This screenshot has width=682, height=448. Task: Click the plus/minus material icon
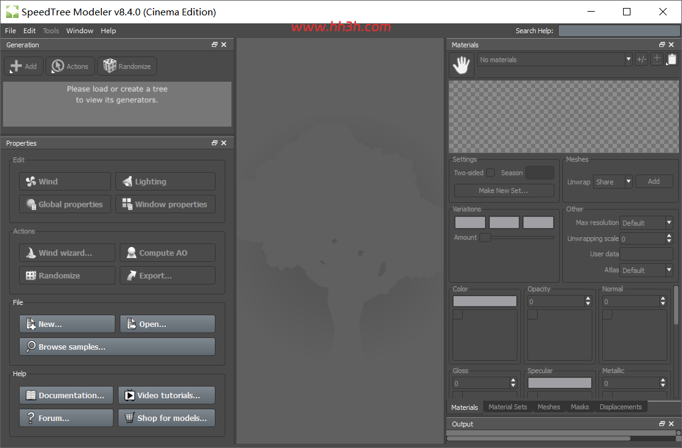pos(641,59)
